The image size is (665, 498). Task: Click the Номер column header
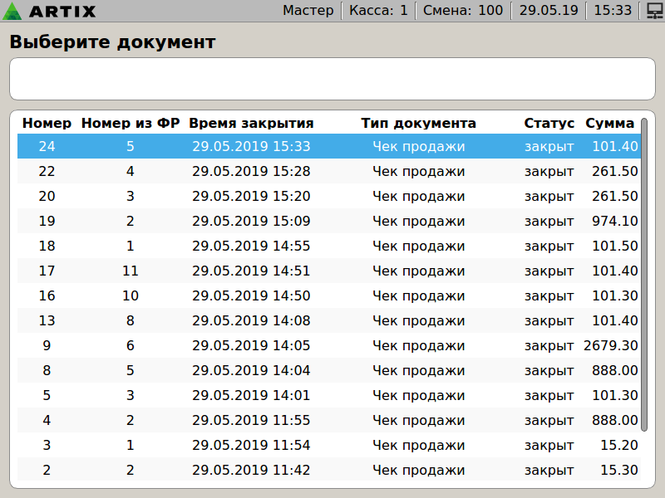tap(47, 123)
